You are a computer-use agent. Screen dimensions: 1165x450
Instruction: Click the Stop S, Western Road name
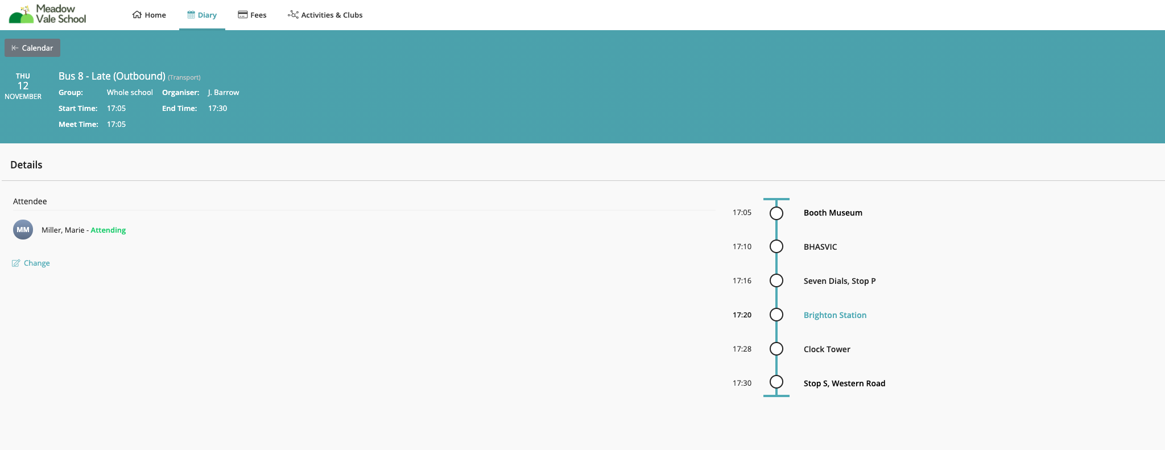coord(845,383)
